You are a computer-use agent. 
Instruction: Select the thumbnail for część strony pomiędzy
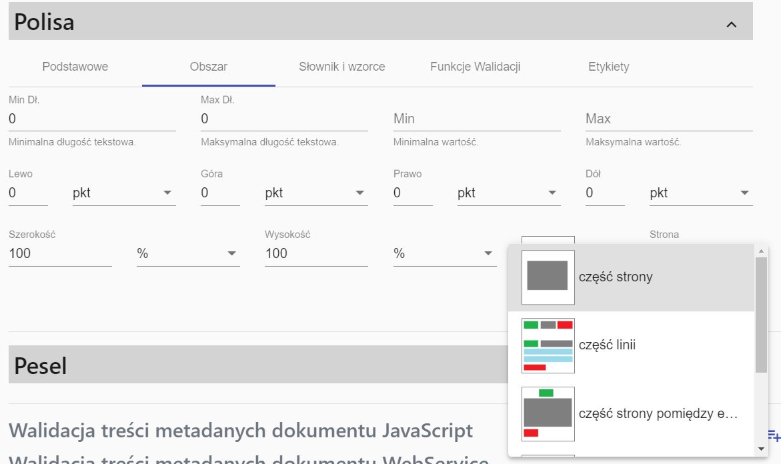[547, 413]
